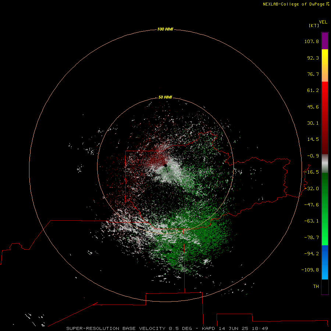This screenshot has width=331, height=331.
Task: Click the 14.5 velocity scale value
Action: [313, 139]
